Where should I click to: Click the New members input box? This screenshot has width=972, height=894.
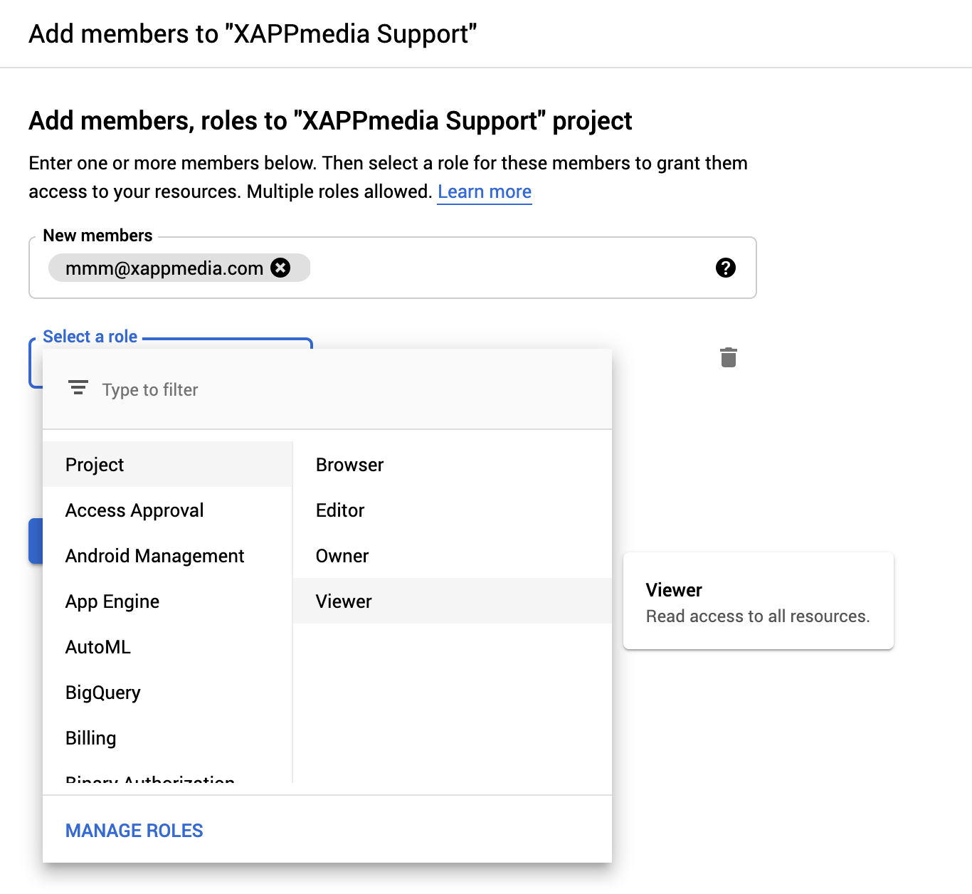(392, 268)
